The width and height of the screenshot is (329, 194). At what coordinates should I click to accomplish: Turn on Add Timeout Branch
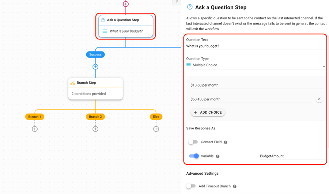click(x=191, y=186)
